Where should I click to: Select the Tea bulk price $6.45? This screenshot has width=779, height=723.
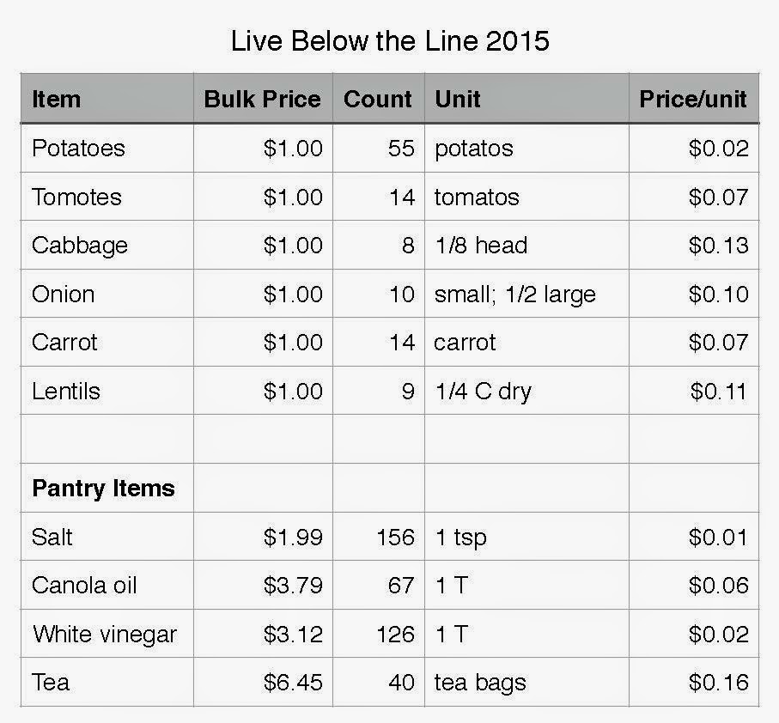(263, 682)
